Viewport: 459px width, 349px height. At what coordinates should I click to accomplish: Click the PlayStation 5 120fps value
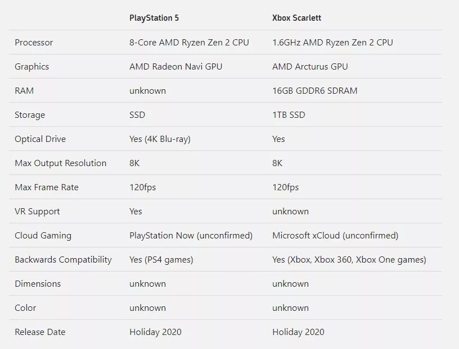click(142, 187)
